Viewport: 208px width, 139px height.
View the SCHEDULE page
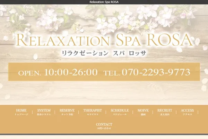[120, 112]
